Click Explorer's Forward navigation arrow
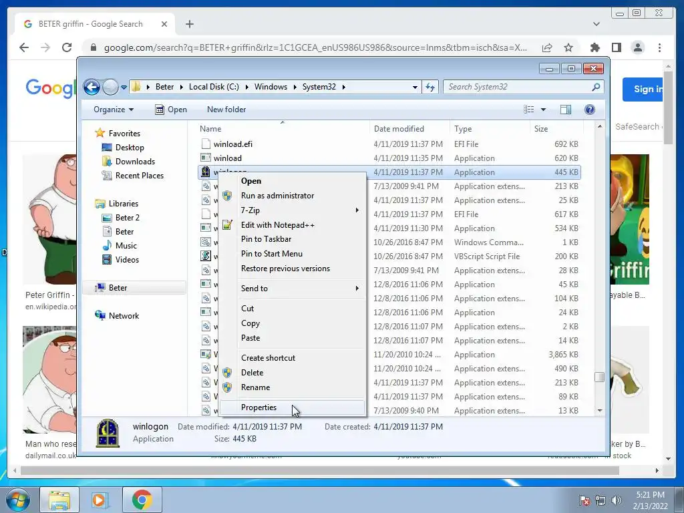The width and height of the screenshot is (684, 513). point(110,87)
